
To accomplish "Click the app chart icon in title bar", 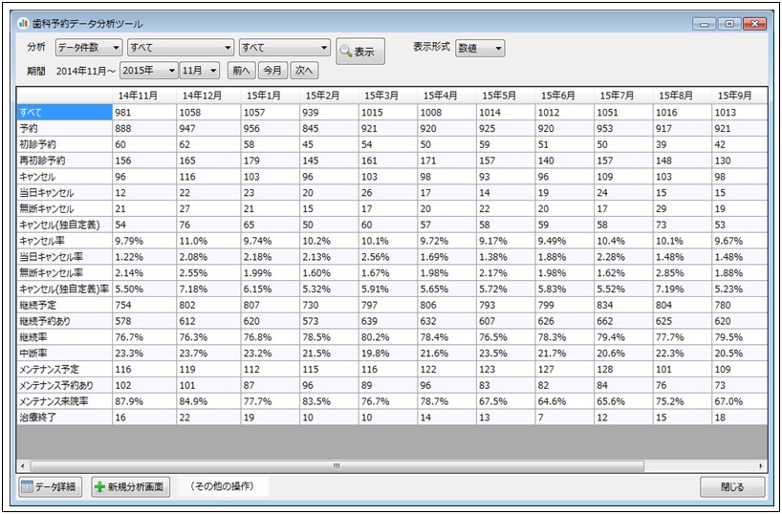I will click(x=23, y=24).
